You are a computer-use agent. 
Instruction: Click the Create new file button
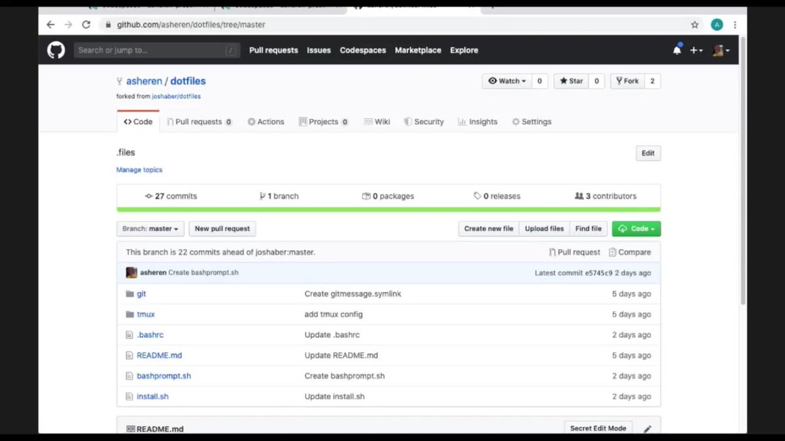[x=489, y=229]
